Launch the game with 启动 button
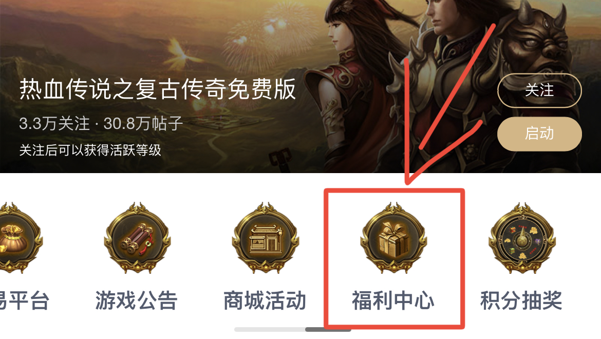The width and height of the screenshot is (601, 339). [x=539, y=134]
